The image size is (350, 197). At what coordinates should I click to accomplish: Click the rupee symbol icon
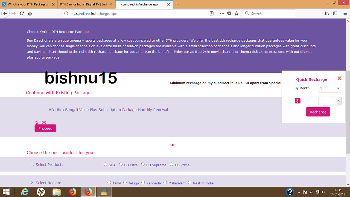[297, 101]
